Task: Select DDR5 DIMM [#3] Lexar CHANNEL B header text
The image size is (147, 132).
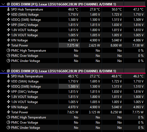Action: [64, 71]
